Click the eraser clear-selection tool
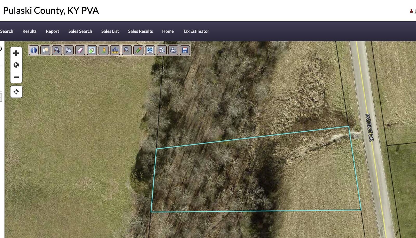This screenshot has height=238, width=416. 80,50
